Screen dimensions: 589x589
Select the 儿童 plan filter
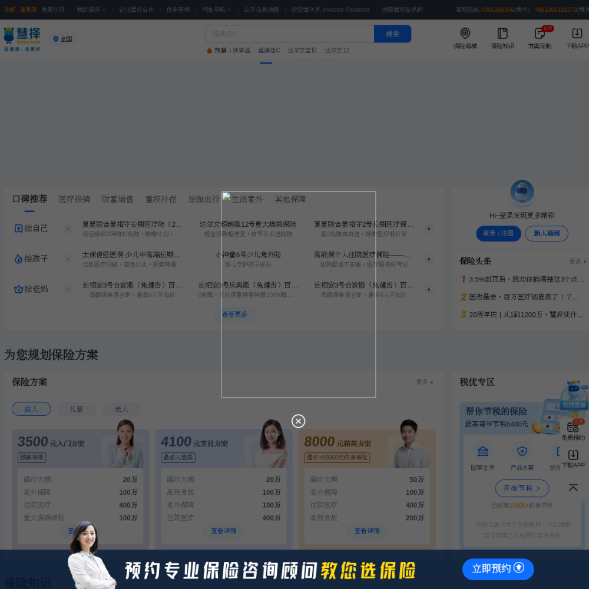(x=76, y=409)
